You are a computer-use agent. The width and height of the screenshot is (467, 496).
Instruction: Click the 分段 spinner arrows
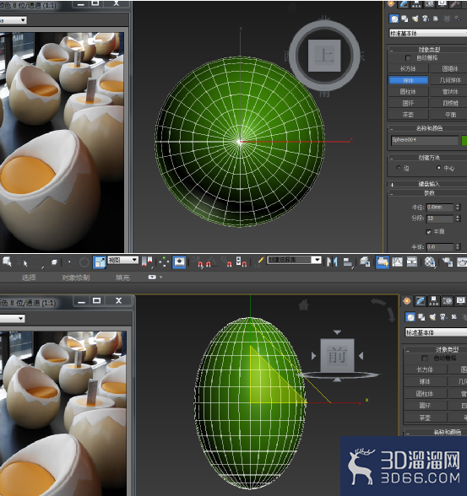coord(458,218)
